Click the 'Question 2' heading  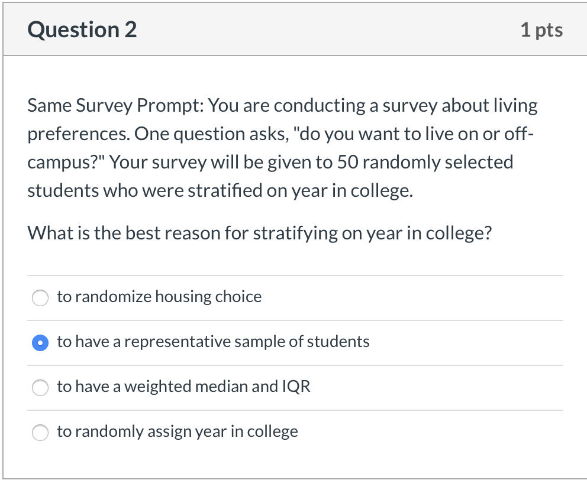coord(81,29)
